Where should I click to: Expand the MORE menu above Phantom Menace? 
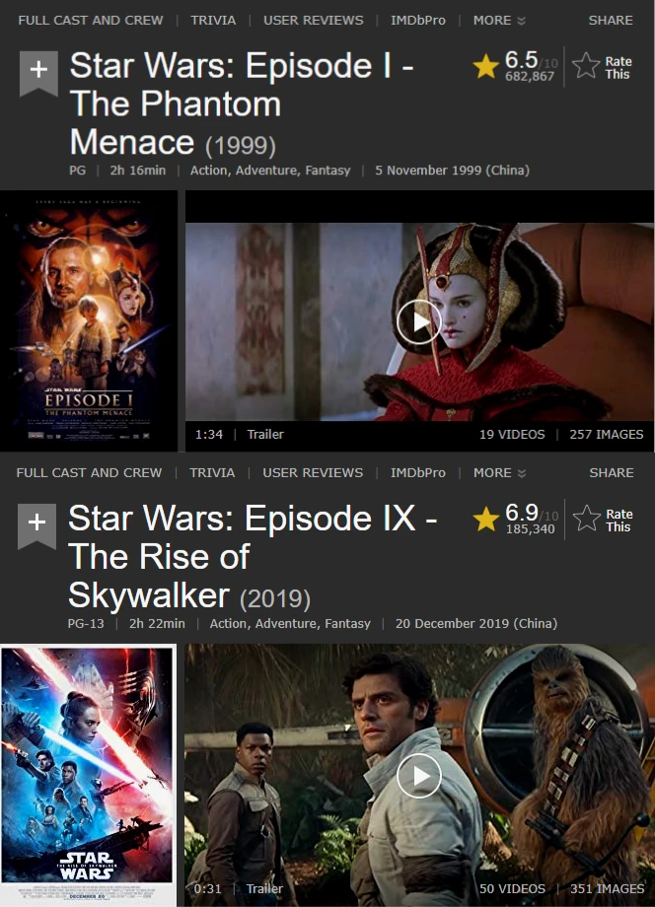[499, 21]
